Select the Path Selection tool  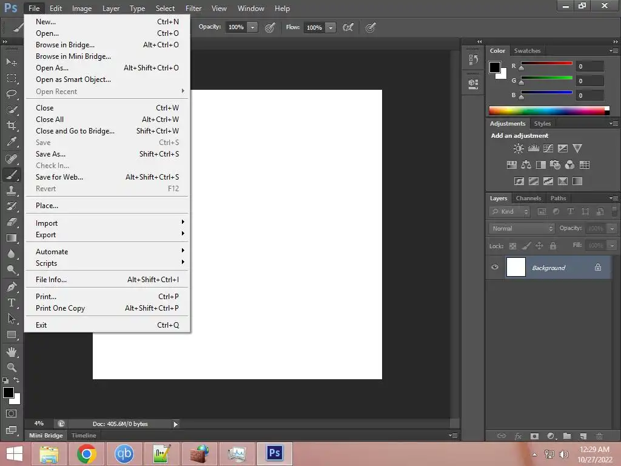point(11,319)
